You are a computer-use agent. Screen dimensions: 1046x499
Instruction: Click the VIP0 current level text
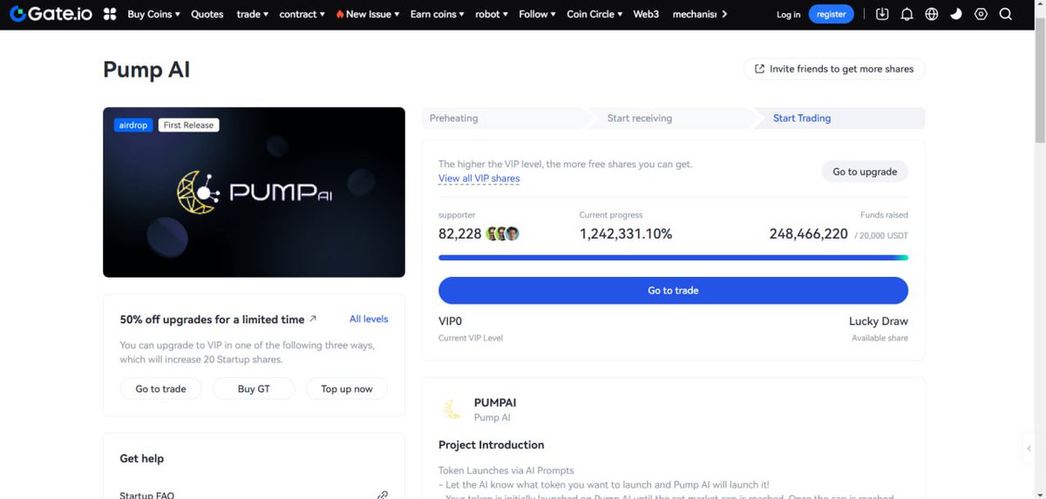pyautogui.click(x=450, y=320)
